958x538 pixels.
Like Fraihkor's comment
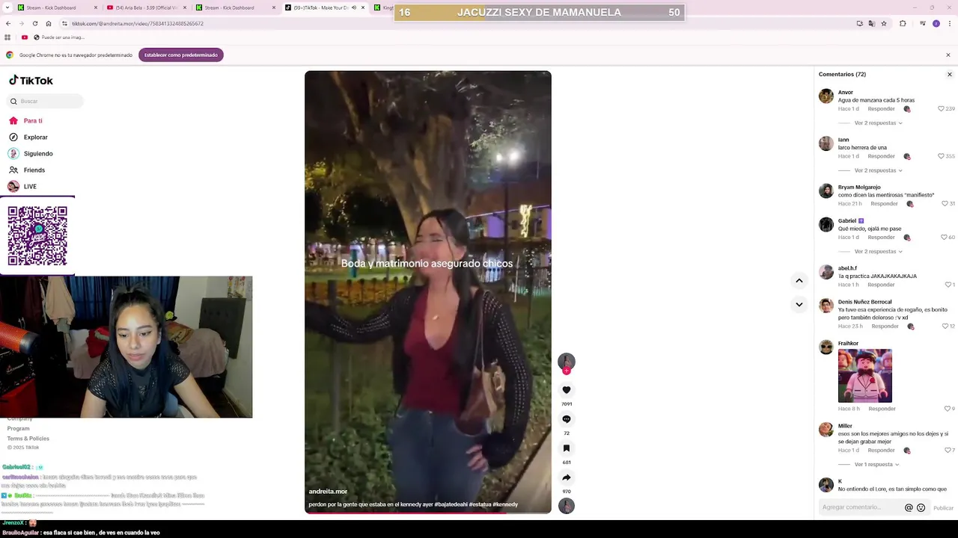click(948, 409)
